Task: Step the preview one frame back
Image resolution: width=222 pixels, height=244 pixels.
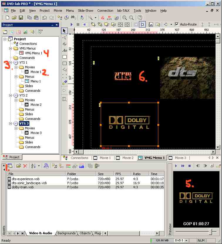Action: point(198,166)
